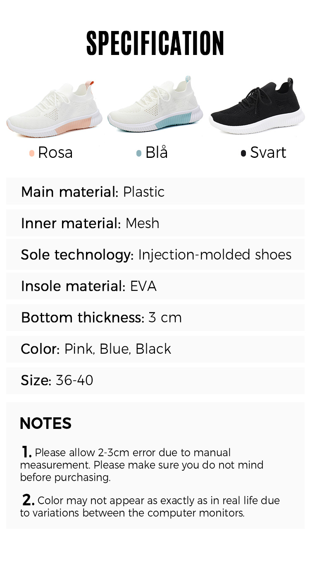Screen dimensions: 310x576
Task: Click the Blå color label
Action: tap(157, 152)
